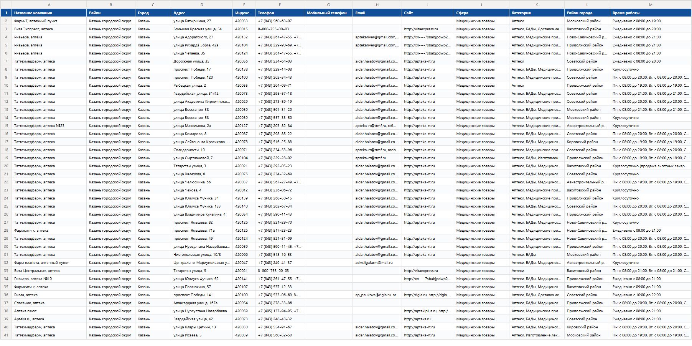692x346 pixels.
Task: Click address 'улица Адоратского, 27'
Action: (x=202, y=37)
